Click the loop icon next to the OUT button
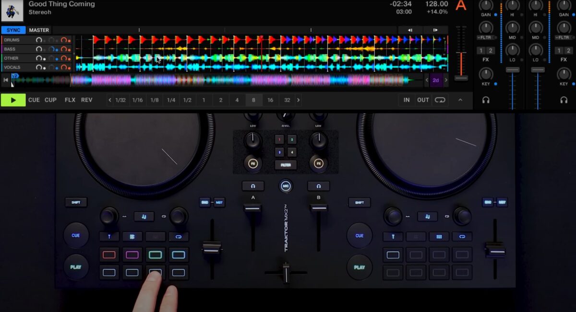Image resolution: width=576 pixels, height=312 pixels. [441, 100]
